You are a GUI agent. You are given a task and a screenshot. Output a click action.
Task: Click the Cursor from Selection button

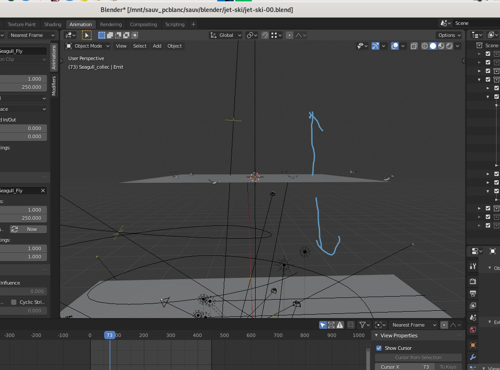(418, 358)
